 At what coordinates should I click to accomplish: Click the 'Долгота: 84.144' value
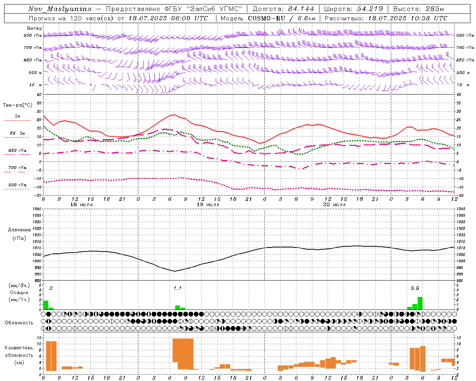283,9
